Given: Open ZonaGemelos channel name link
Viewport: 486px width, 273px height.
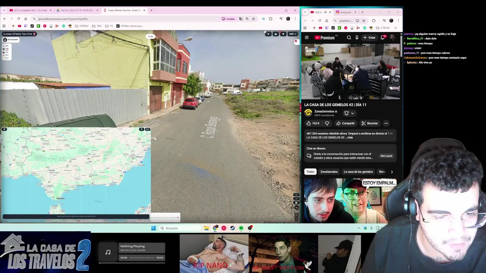Looking at the screenshot, I should click(x=324, y=111).
